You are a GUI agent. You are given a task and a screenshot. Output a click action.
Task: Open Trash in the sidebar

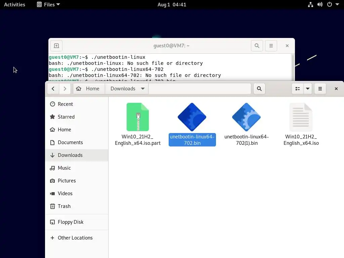click(77, 206)
